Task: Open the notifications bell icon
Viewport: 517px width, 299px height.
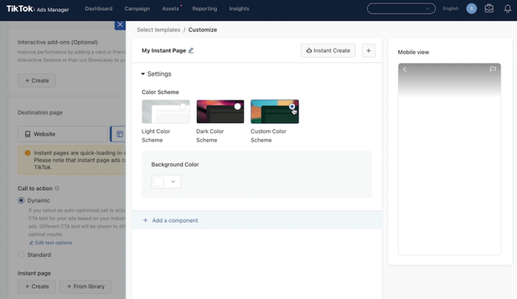Action: (507, 8)
